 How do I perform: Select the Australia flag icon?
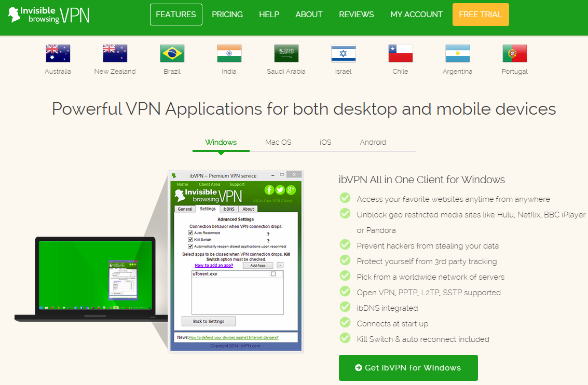click(58, 53)
